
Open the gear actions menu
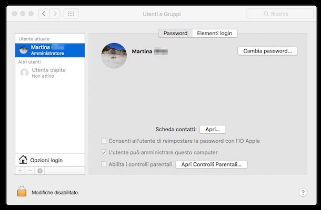[40, 171]
